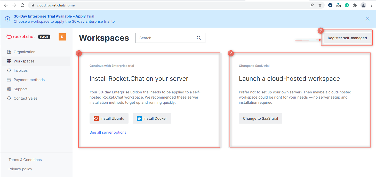Select Workspaces in sidebar
Screen dimensions: 376x177
click(36, 61)
